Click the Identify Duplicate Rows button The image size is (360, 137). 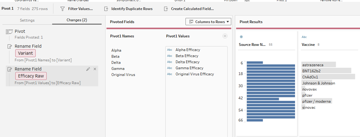[131, 9]
